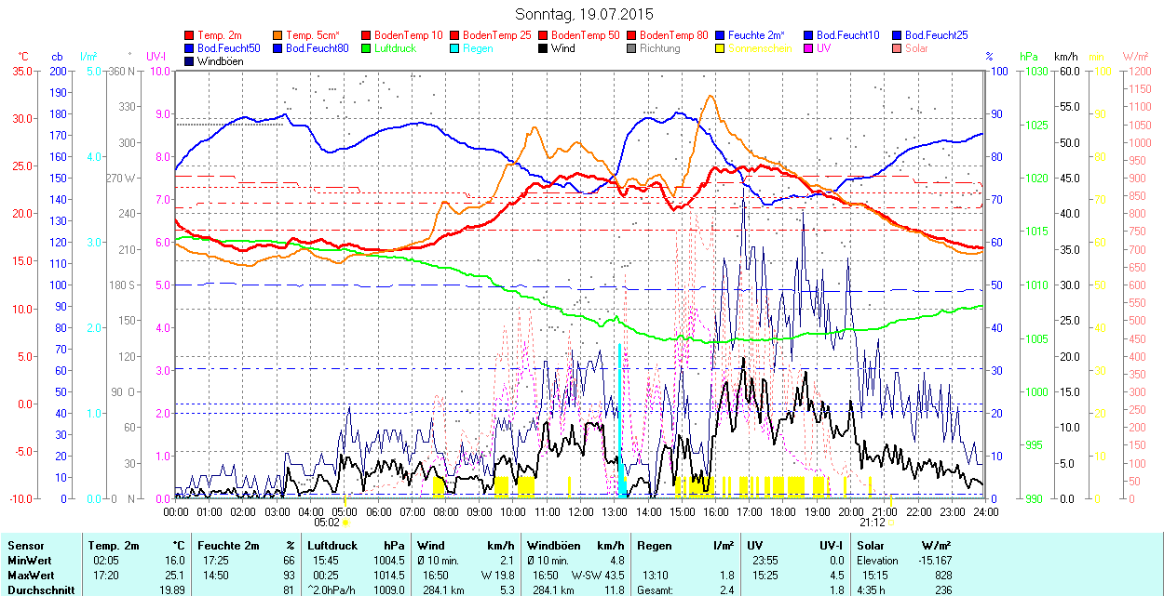
Task: Click the gray Richtung legend marker
Action: [x=632, y=48]
